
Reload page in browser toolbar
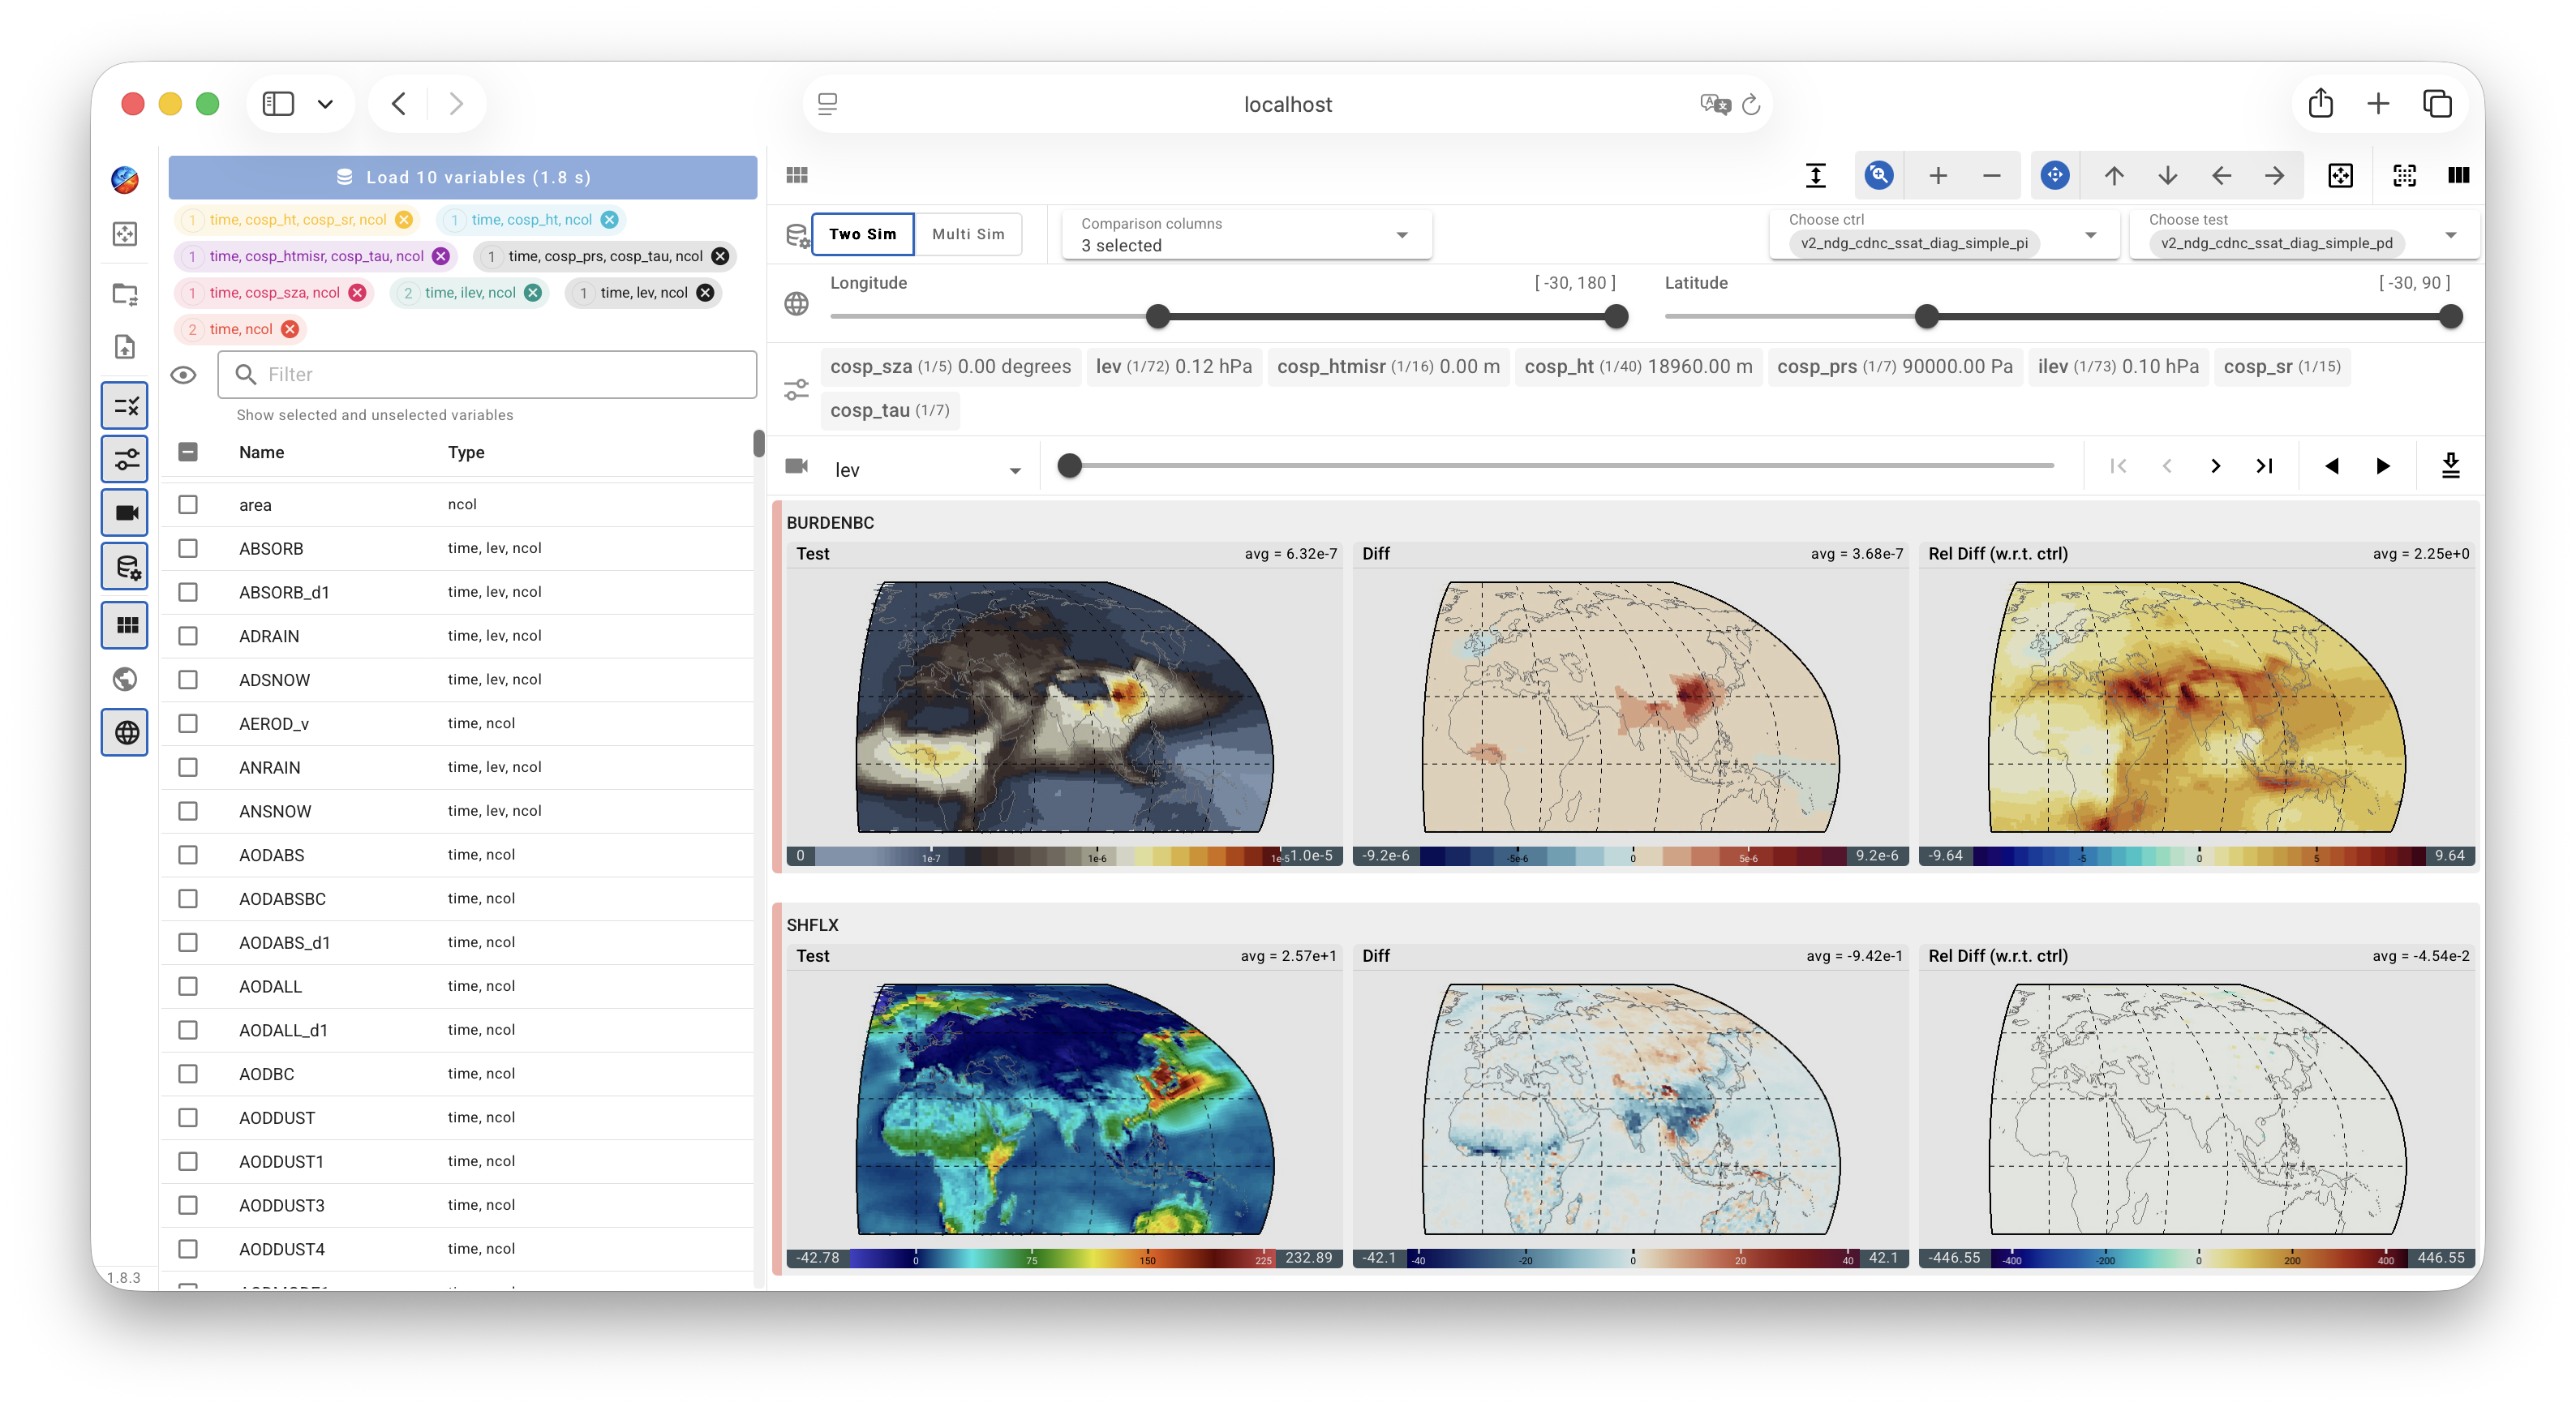1750,104
